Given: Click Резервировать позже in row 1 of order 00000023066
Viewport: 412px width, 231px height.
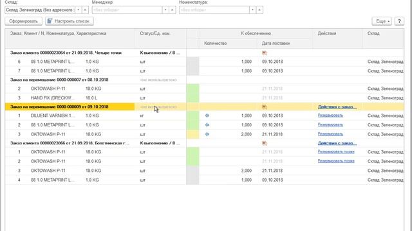Looking at the screenshot, I should pyautogui.click(x=336, y=152).
